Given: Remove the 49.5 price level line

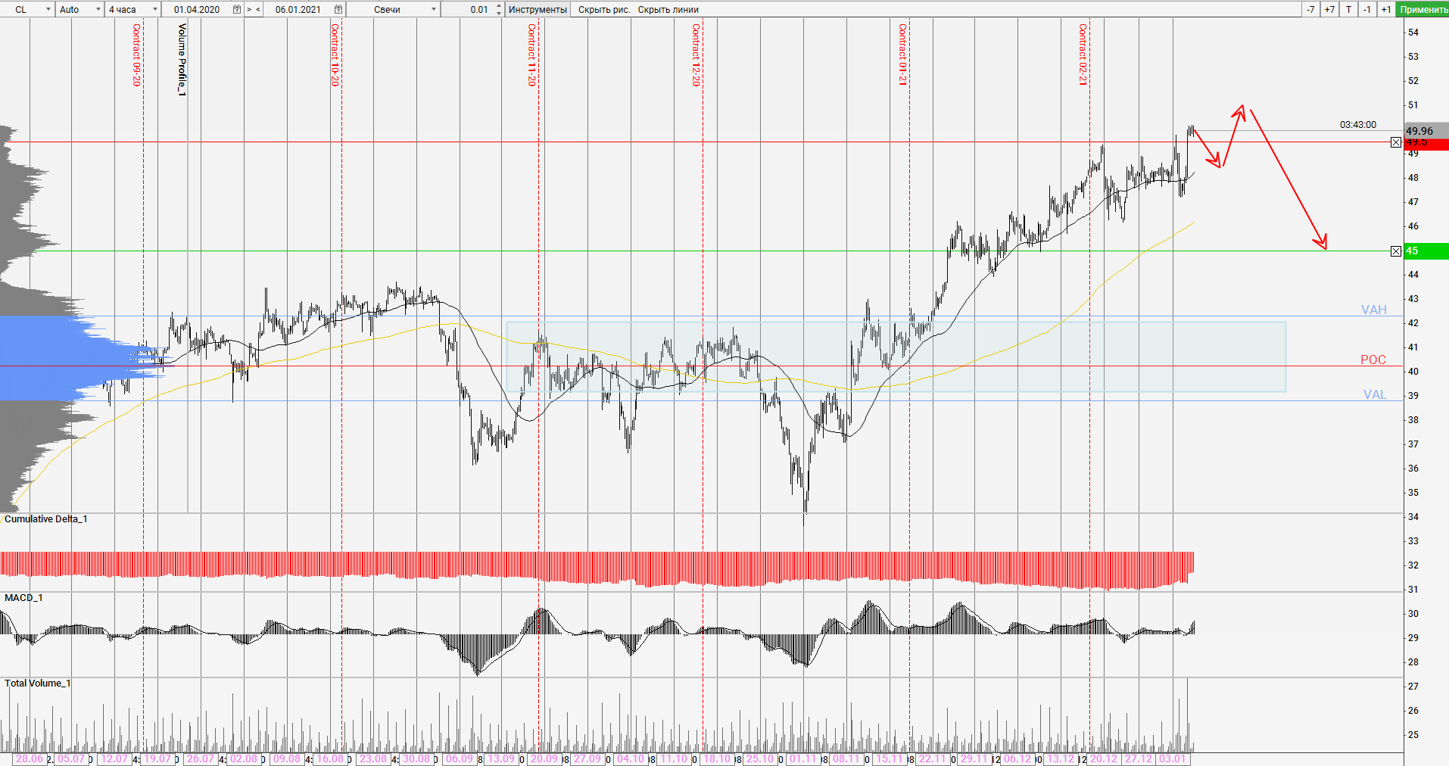Looking at the screenshot, I should 1396,142.
